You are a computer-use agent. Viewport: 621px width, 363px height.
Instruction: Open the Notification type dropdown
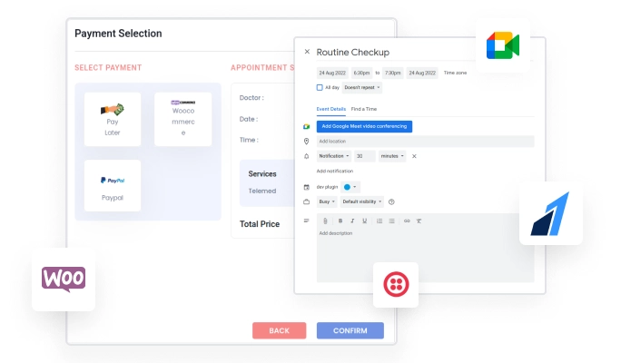[x=334, y=156]
